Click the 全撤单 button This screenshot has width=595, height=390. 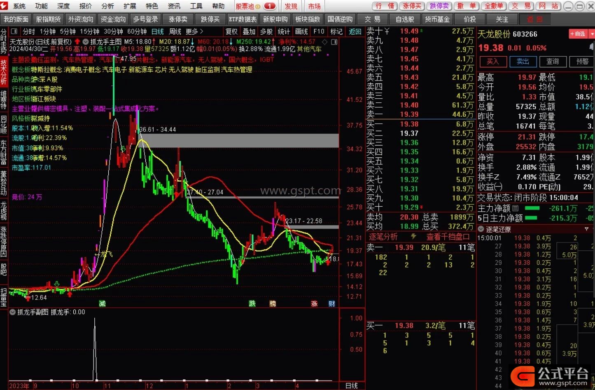[494, 6]
